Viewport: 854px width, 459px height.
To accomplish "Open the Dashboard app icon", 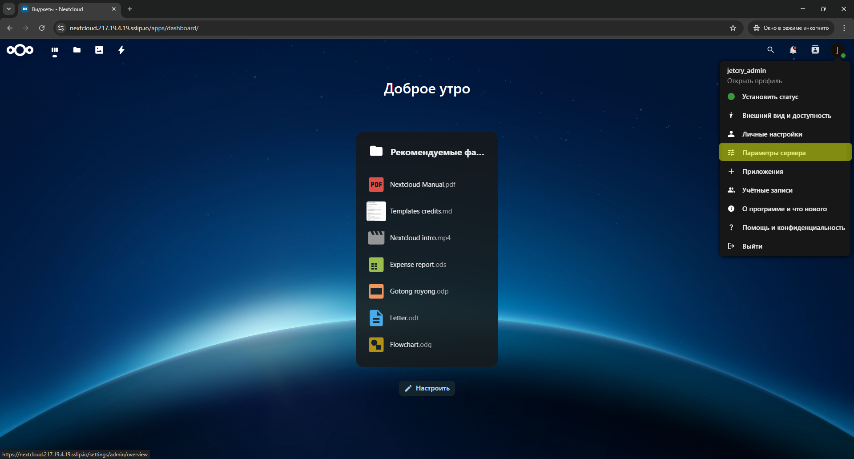I will (55, 50).
